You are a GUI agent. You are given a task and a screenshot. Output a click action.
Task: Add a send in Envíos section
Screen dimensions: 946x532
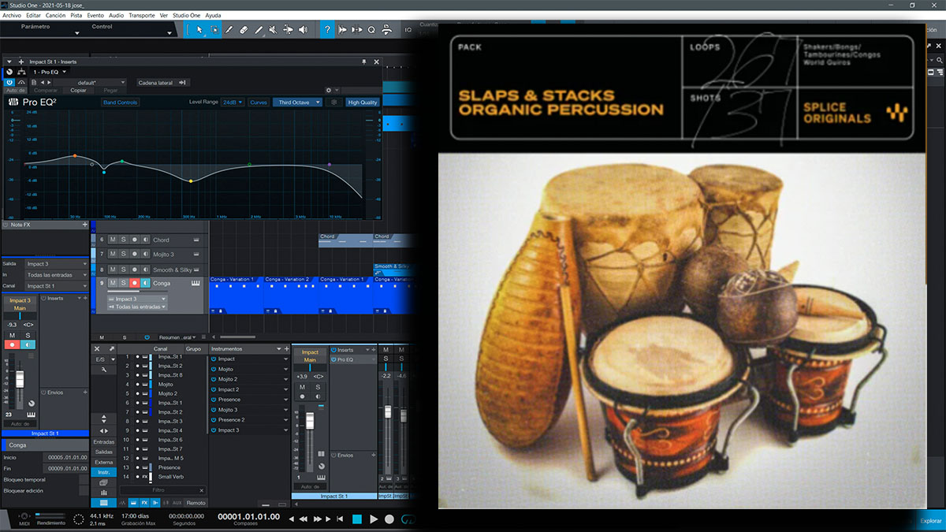coord(85,392)
